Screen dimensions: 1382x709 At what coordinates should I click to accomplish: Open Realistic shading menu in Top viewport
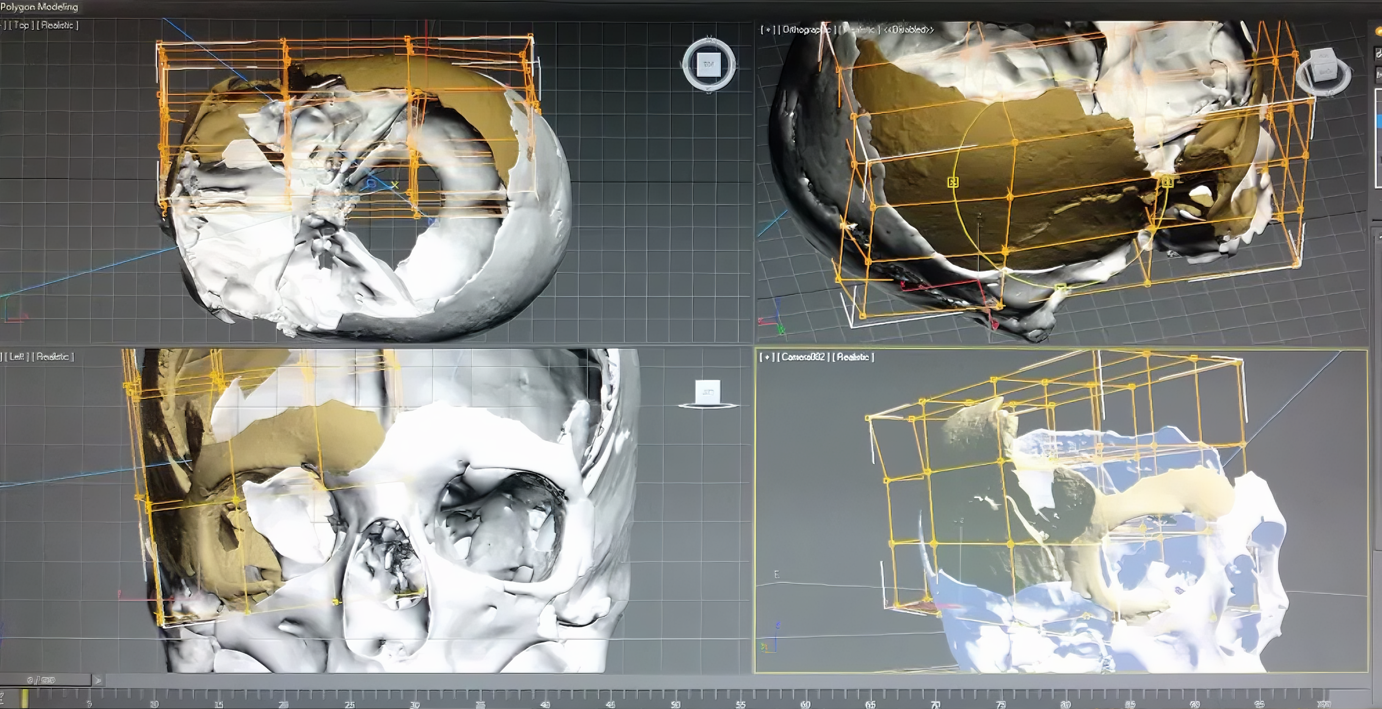(x=58, y=25)
